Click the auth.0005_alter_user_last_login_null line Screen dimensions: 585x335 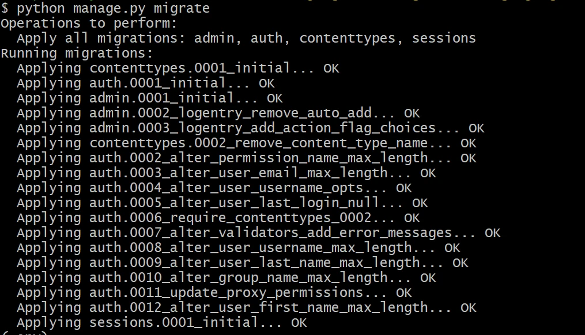pyautogui.click(x=222, y=203)
